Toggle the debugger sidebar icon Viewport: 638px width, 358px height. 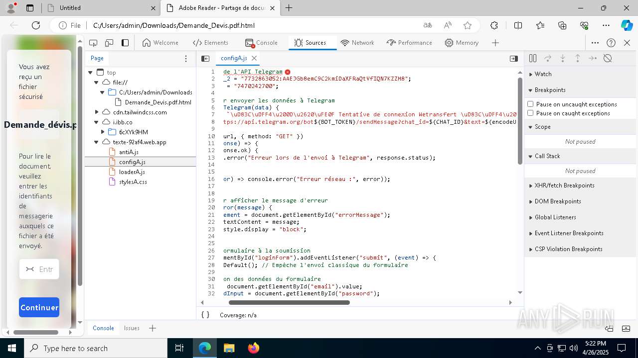point(514,59)
